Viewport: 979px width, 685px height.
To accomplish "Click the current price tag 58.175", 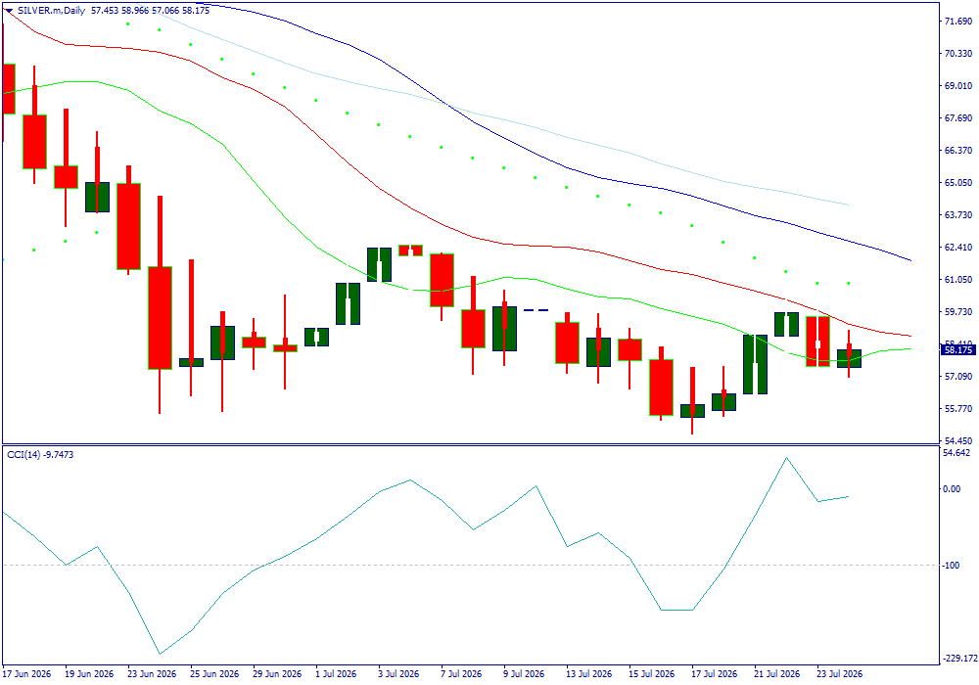I will (x=958, y=350).
